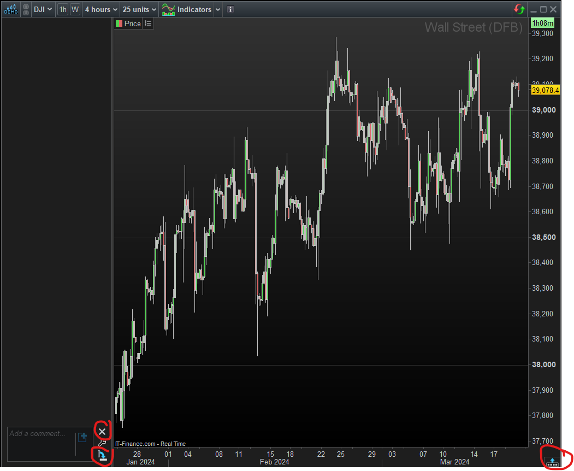Expand the arrow next to Indicators
Image resolution: width=574 pixels, height=471 pixels.
coord(218,9)
